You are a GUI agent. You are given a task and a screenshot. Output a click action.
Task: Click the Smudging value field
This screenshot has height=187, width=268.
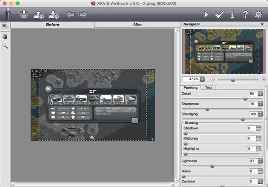253,114
